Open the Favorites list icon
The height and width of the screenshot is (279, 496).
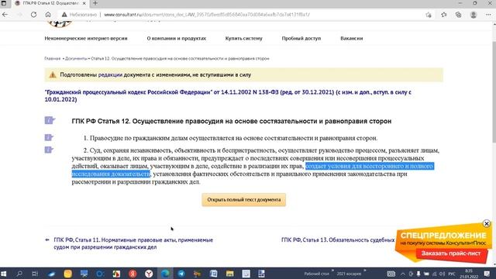tap(444, 15)
